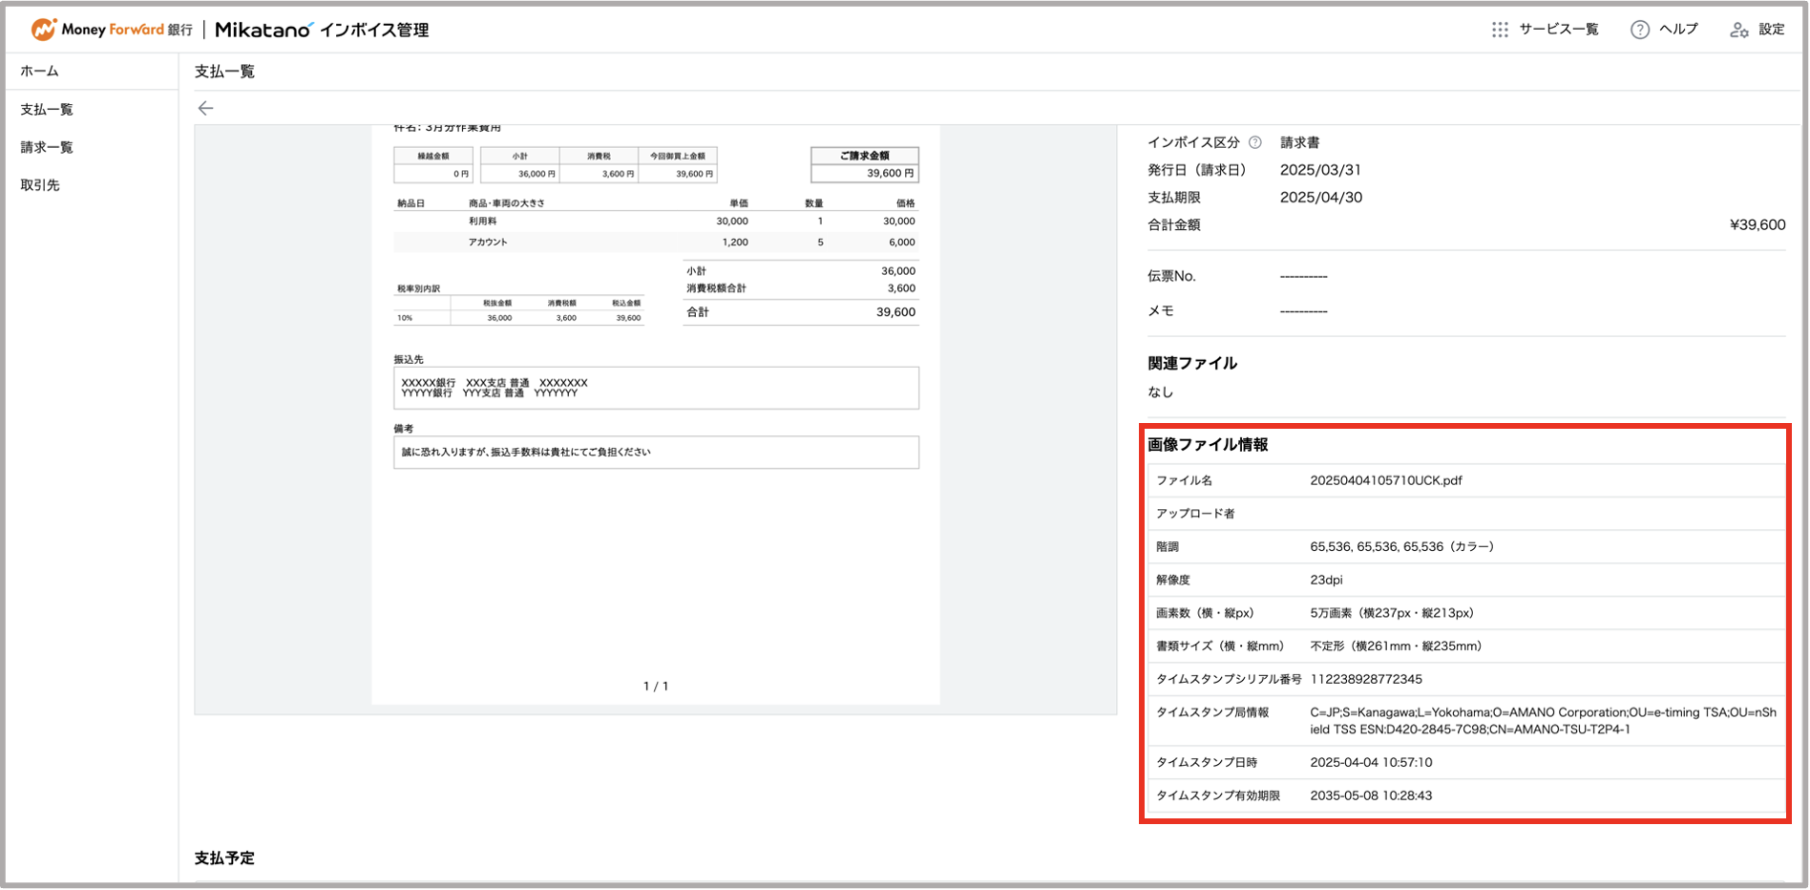Open the 設定 user gear icon
Image resolution: width=1810 pixels, height=890 pixels.
pos(1739,30)
